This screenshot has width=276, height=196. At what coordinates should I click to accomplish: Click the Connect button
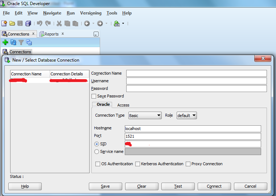coord(214,186)
